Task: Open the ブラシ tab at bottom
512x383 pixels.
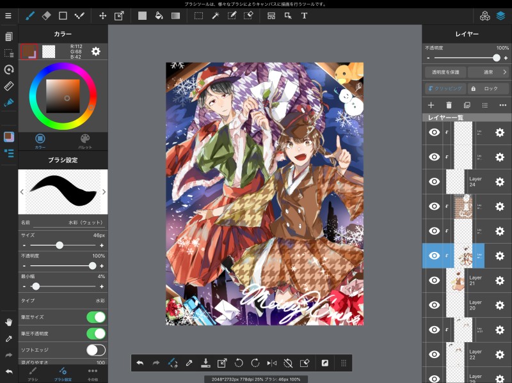Action: 33,374
